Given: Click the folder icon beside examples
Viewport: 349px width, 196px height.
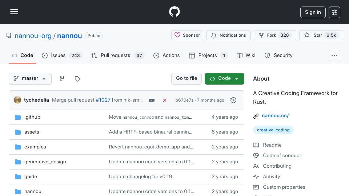Looking at the screenshot, I should tap(18, 147).
